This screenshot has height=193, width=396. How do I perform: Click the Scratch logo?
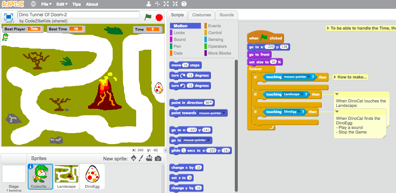point(13,4)
